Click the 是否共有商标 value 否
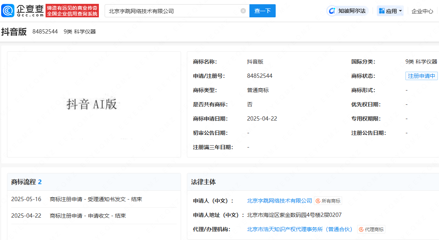Viewport: 439px width, 240px height. [x=250, y=104]
